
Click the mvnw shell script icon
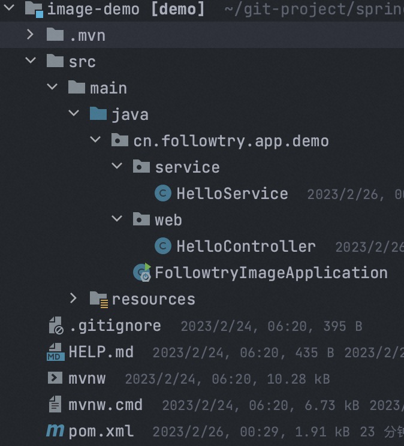tap(55, 378)
